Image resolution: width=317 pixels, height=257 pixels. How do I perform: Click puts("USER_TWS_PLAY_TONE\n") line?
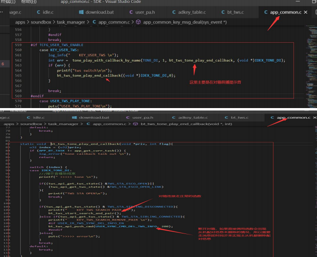click(80, 106)
